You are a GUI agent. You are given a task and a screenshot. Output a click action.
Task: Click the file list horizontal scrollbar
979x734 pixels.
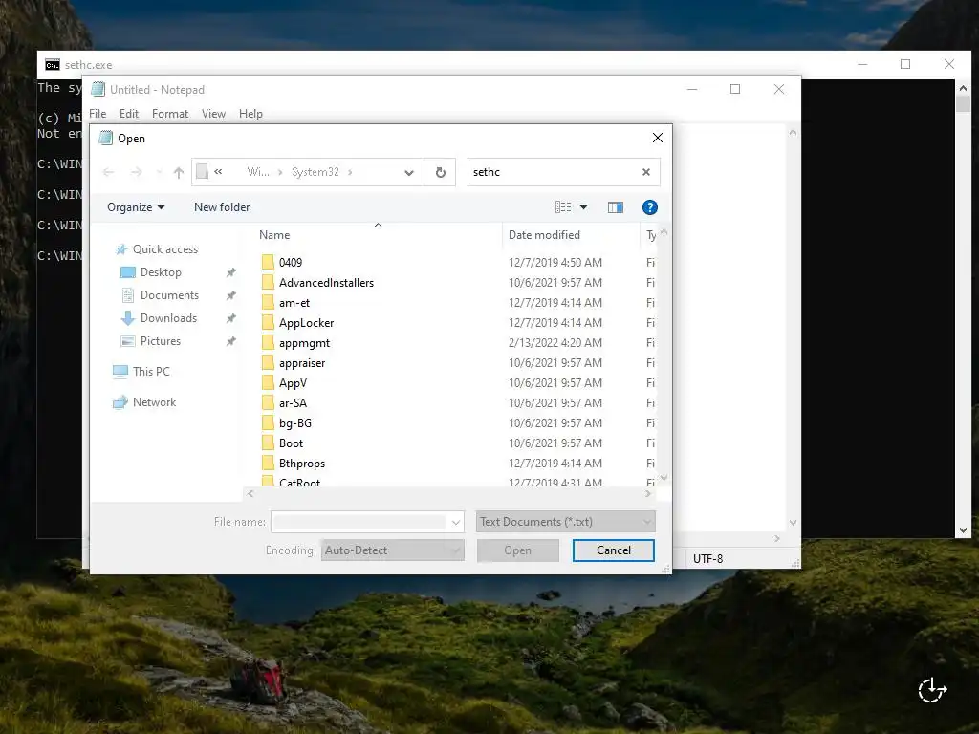click(448, 494)
